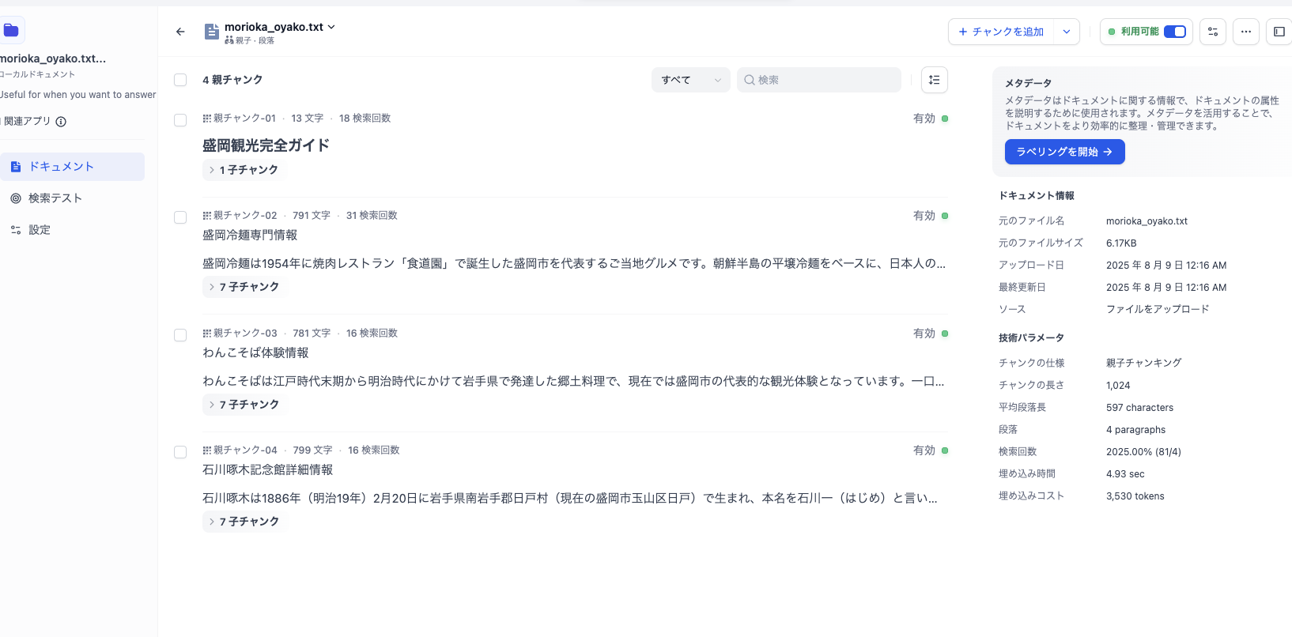This screenshot has width=1292, height=637.
Task: Click the plus icon in チャンクを追加
Action: tap(963, 32)
